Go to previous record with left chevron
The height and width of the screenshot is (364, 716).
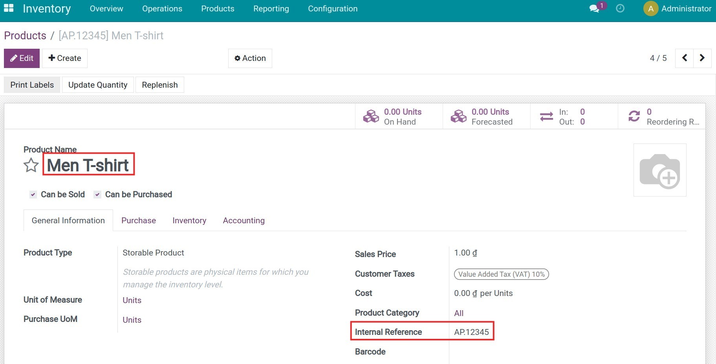click(685, 58)
